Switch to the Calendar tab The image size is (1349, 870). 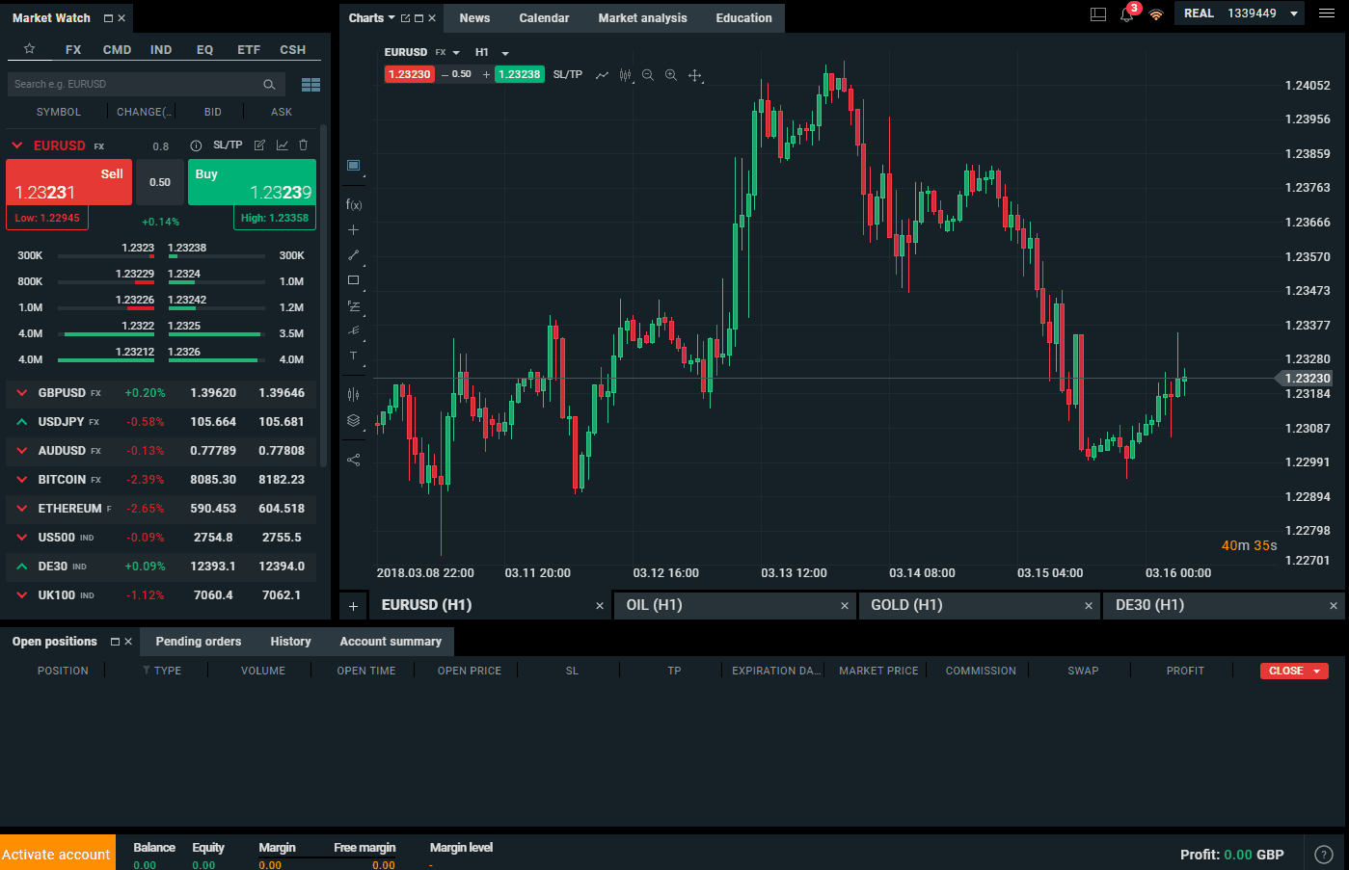(544, 17)
